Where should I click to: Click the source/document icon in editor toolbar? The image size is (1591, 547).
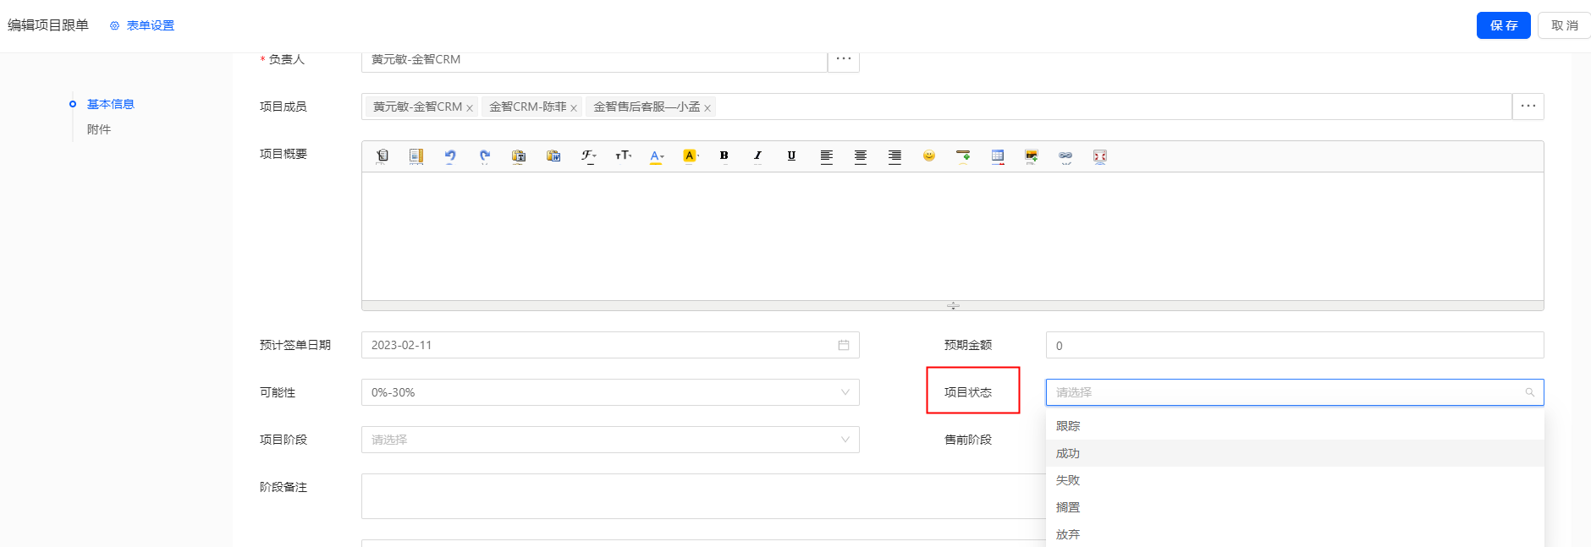(x=383, y=156)
